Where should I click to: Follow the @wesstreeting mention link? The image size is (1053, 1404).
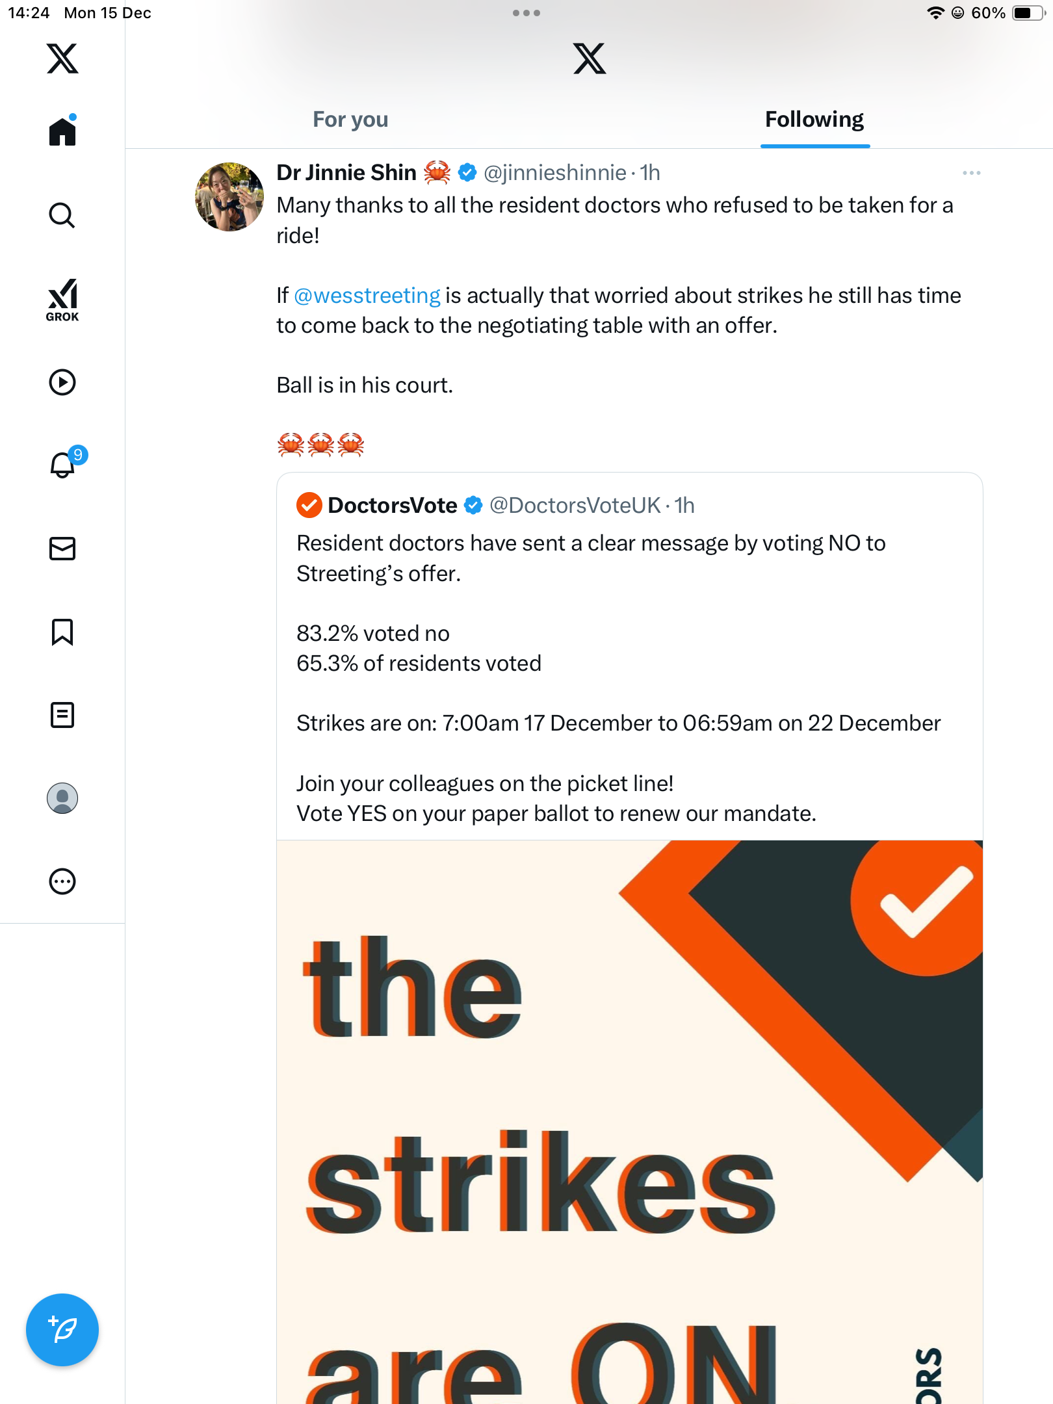367,295
